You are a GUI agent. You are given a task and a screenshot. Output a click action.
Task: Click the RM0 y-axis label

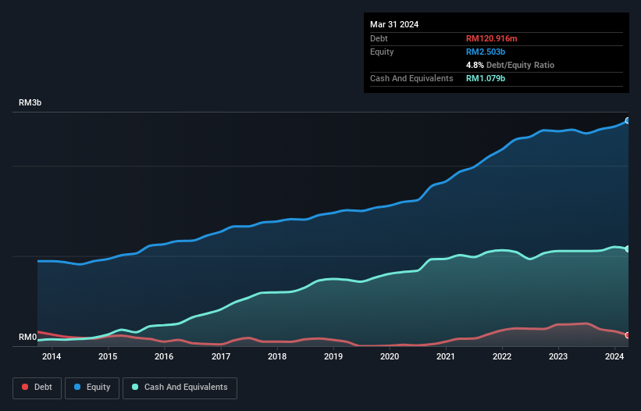point(28,338)
